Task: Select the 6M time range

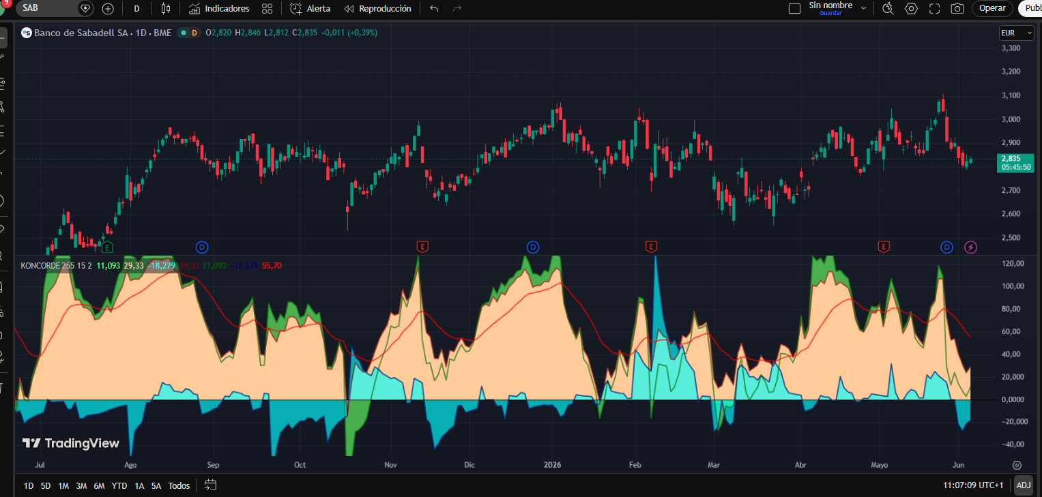Action: (x=99, y=486)
